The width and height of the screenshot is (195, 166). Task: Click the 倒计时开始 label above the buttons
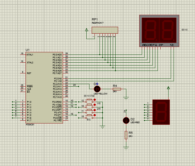[x=89, y=96]
